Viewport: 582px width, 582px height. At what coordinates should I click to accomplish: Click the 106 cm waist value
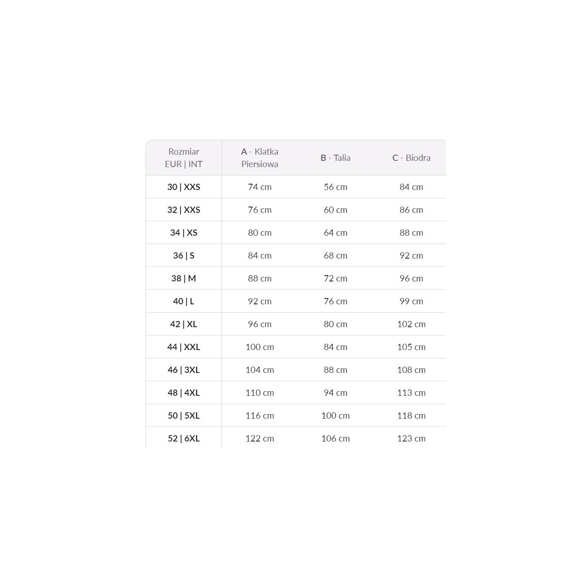click(335, 439)
